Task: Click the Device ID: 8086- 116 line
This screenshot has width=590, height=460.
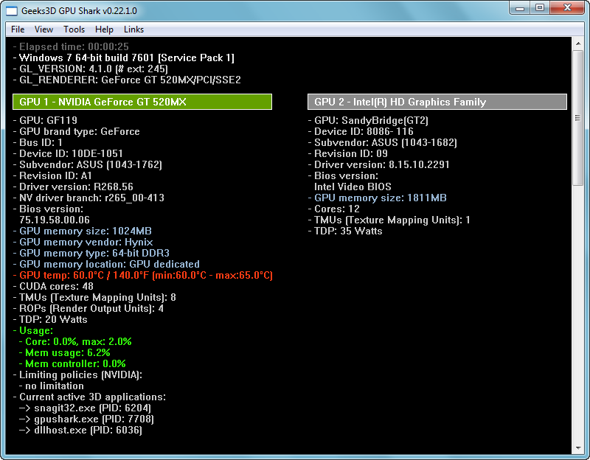Action: coord(361,132)
